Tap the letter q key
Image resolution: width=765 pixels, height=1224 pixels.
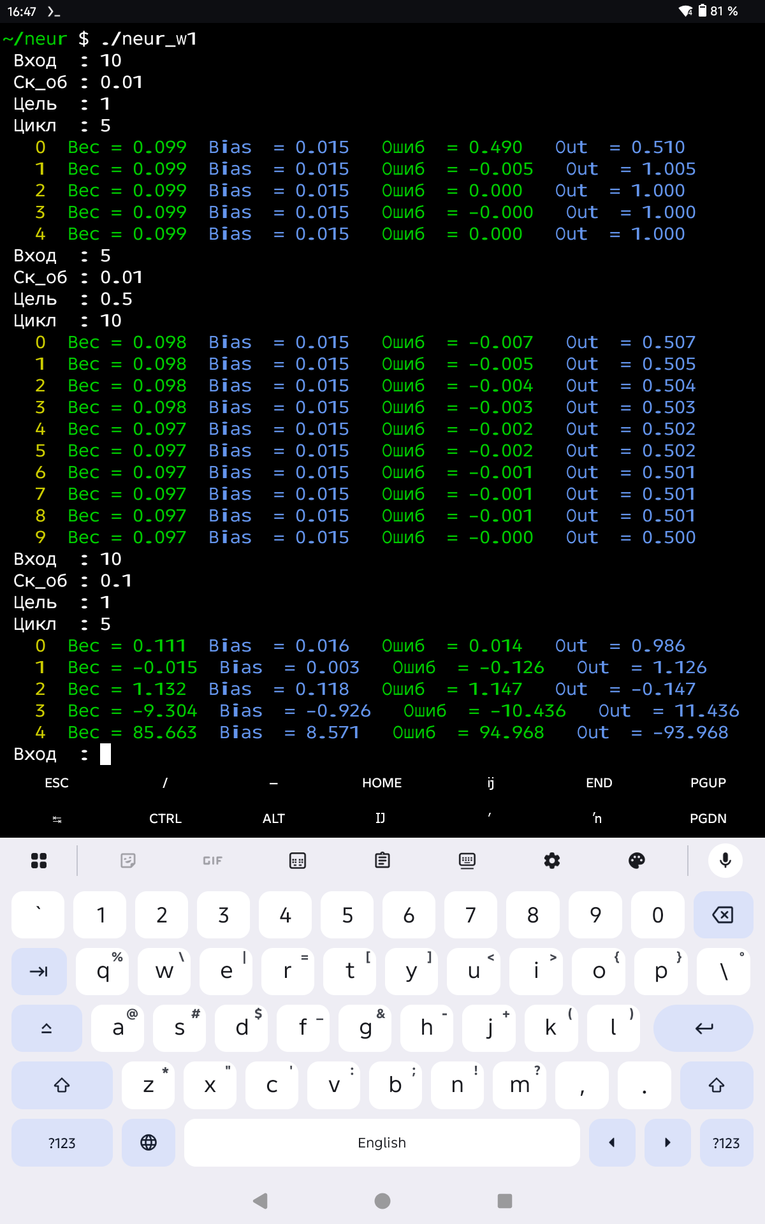pos(102,972)
